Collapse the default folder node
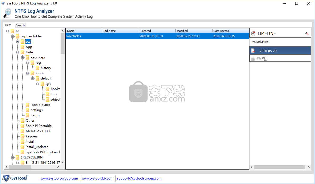The width and height of the screenshot is (315, 184). (x=33, y=78)
